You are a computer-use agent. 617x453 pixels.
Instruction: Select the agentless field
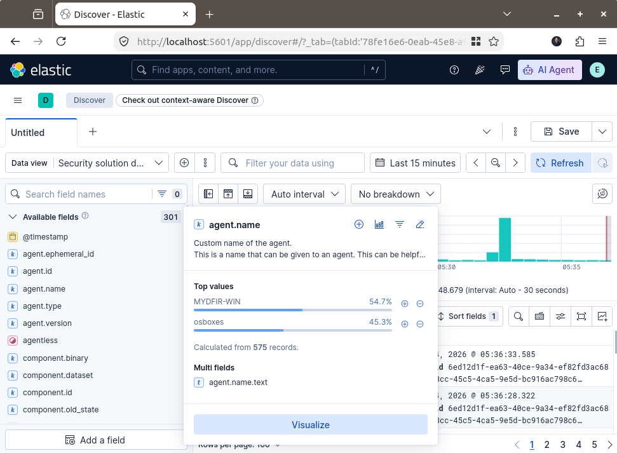pos(40,341)
